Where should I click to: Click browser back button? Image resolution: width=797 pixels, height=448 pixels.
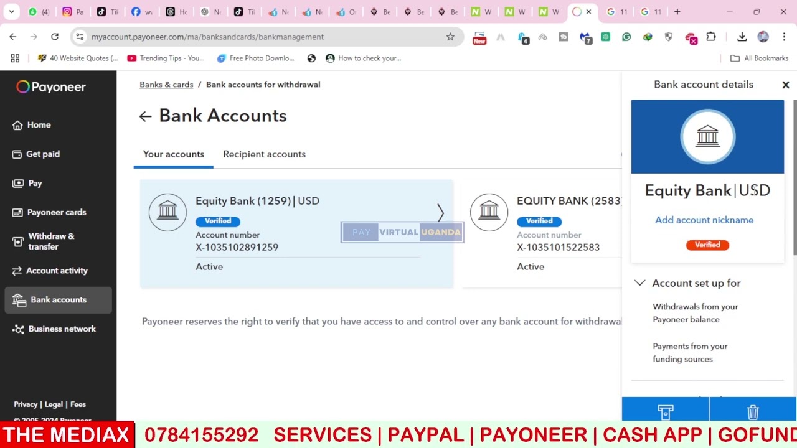[13, 37]
